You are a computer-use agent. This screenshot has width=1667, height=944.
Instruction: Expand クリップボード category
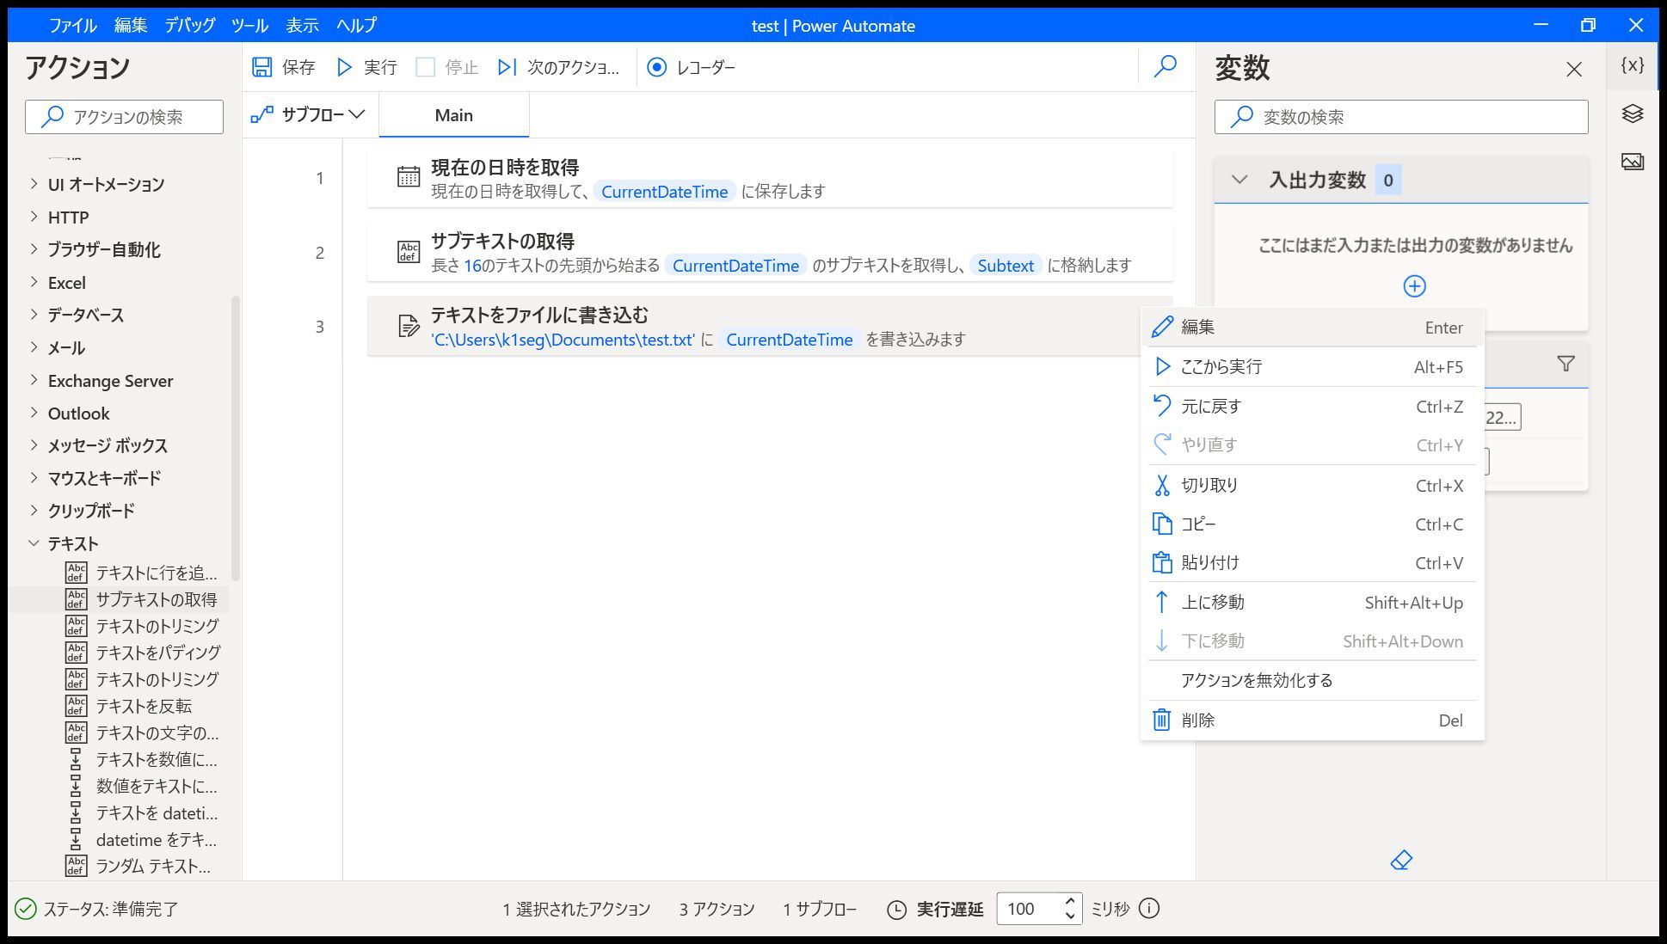pyautogui.click(x=34, y=510)
